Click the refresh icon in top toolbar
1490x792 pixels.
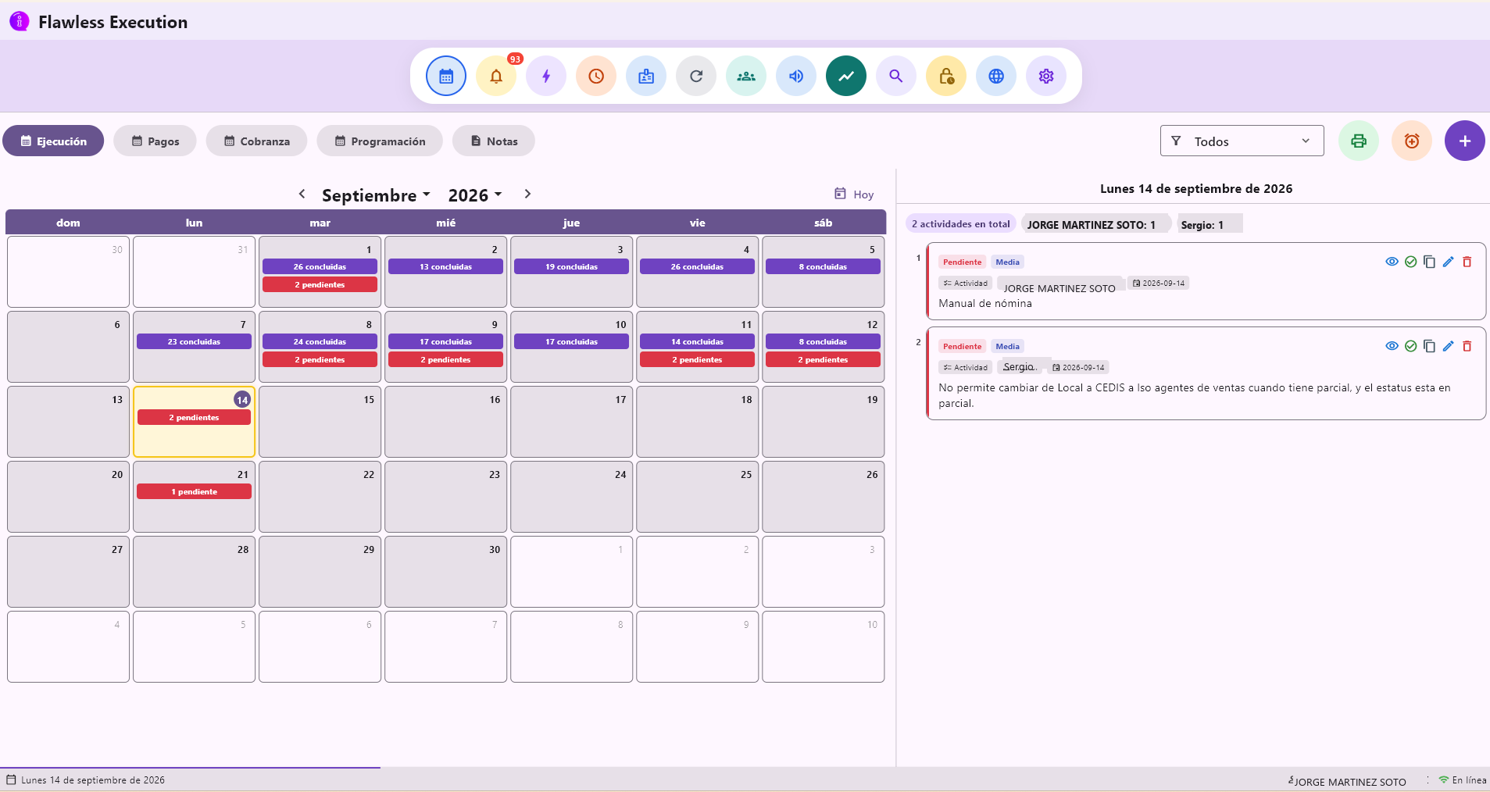pyautogui.click(x=696, y=76)
